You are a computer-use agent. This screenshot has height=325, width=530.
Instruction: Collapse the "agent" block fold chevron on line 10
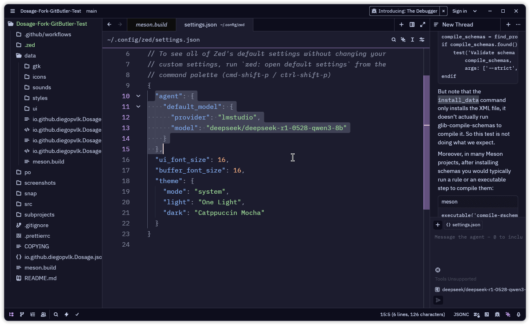[138, 96]
